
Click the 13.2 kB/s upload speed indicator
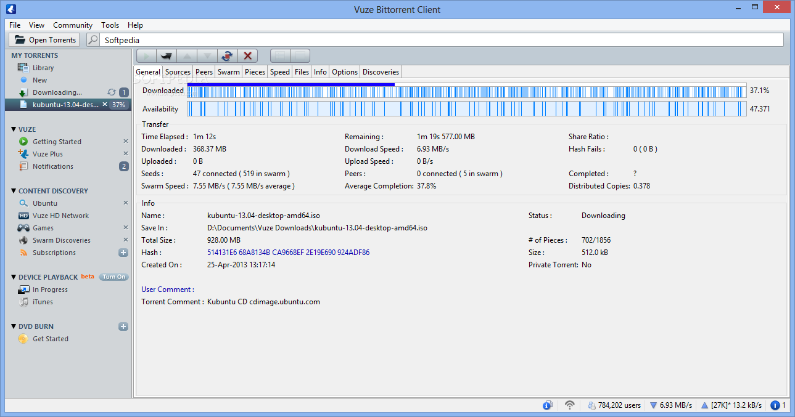[731, 405]
